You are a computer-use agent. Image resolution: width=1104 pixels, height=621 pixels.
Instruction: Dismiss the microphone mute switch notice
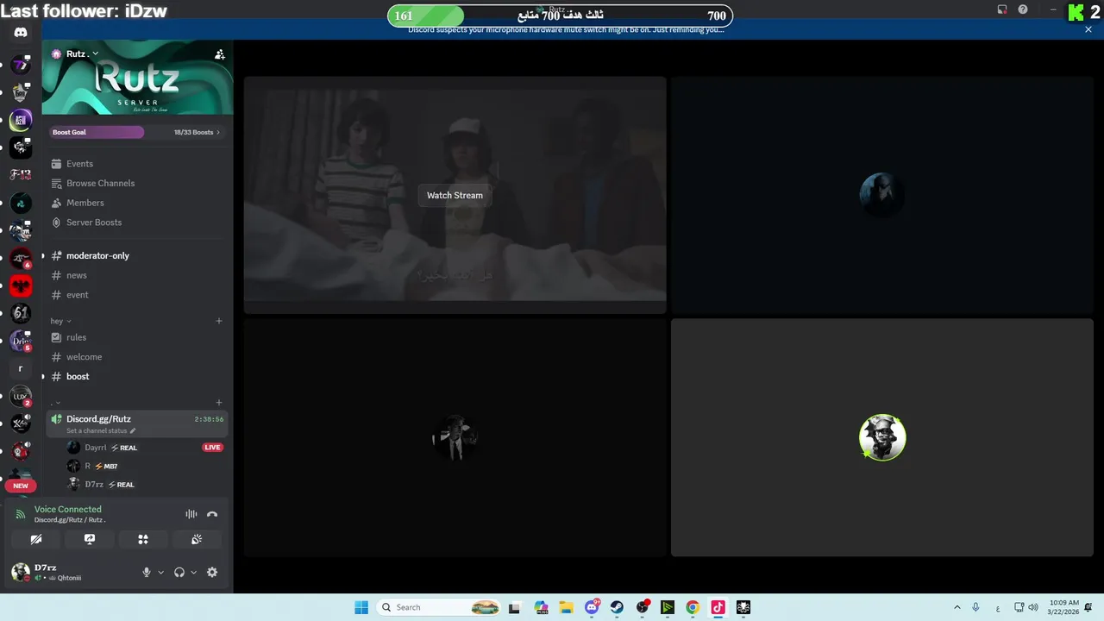(1088, 29)
